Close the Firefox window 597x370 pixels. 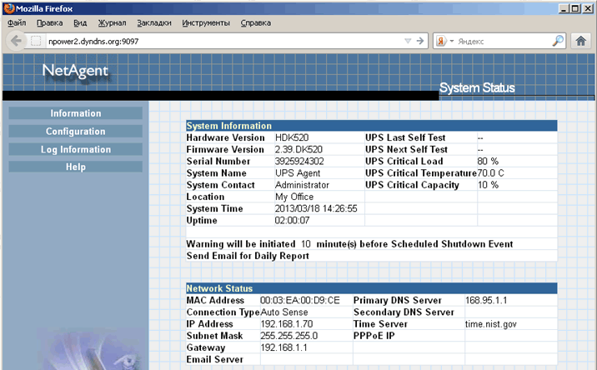[x=588, y=8]
